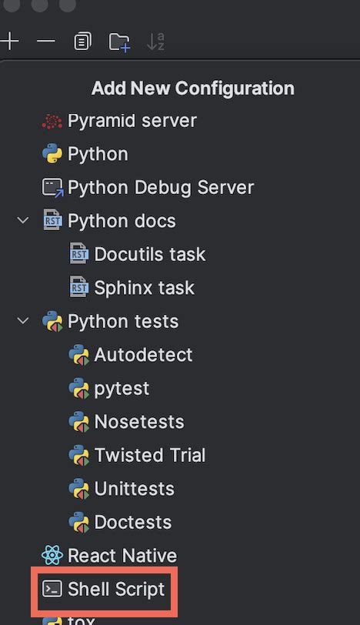Pick Doctests test configuration
Image resolution: width=360 pixels, height=625 pixels.
pyautogui.click(x=133, y=522)
